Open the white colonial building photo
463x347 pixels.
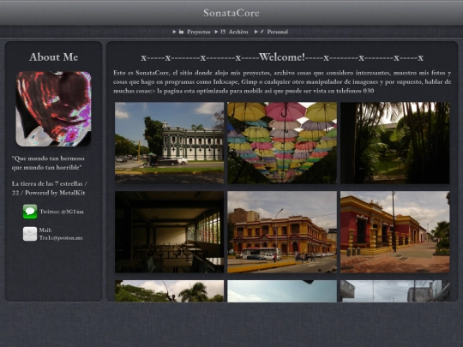point(169,143)
